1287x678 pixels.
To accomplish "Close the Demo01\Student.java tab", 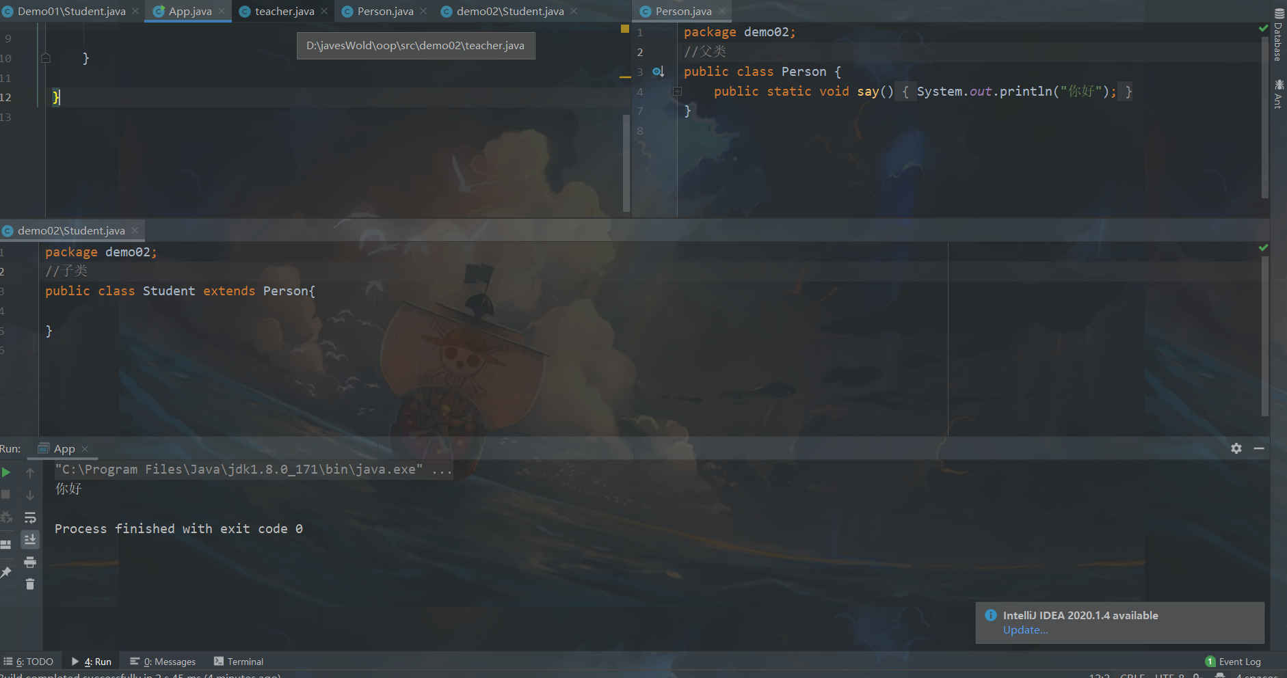I will coord(135,11).
